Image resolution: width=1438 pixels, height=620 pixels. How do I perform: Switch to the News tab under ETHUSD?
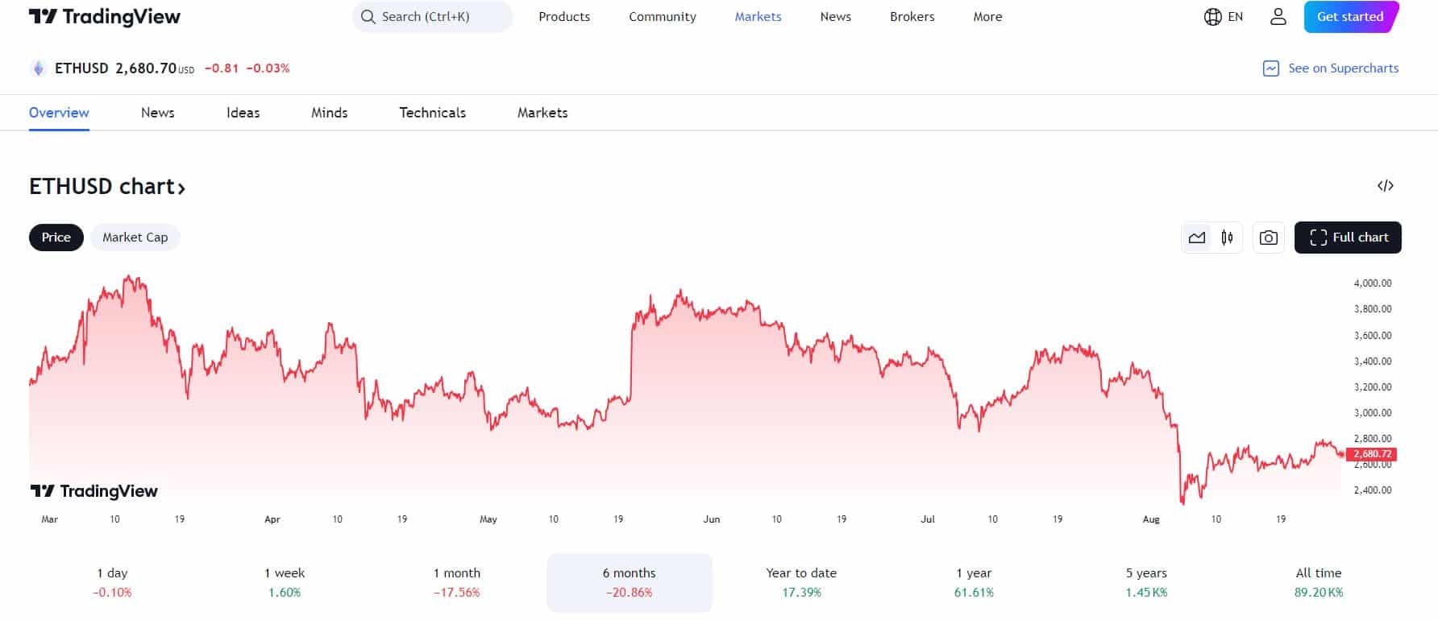click(x=158, y=113)
